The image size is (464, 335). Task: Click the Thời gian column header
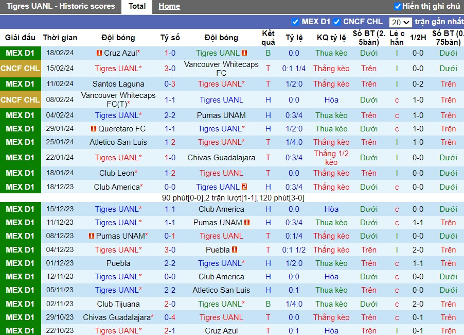60,38
